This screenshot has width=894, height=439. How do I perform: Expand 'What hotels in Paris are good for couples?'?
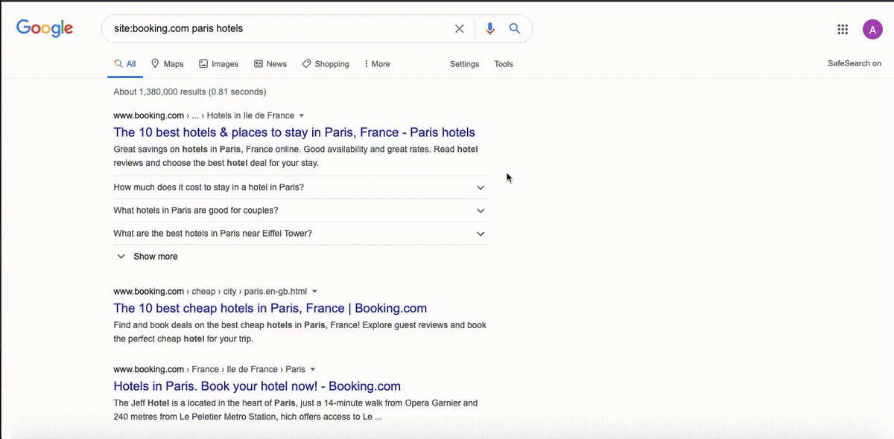click(x=300, y=211)
